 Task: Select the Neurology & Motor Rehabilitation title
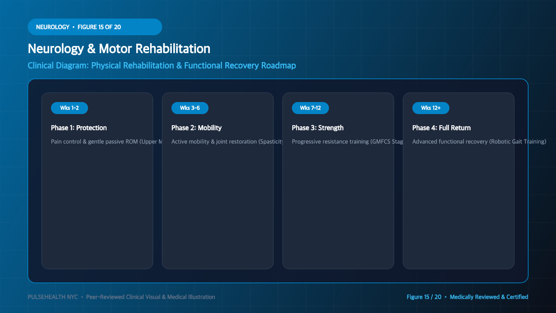[x=119, y=49]
